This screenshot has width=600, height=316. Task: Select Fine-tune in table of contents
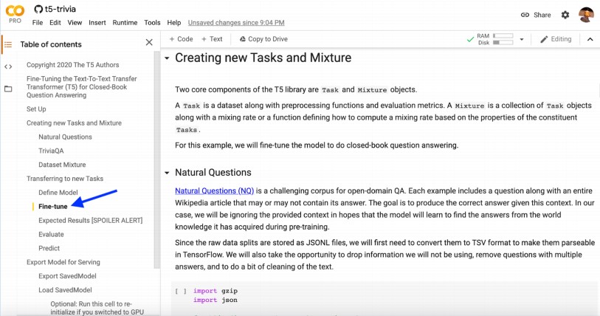(x=53, y=207)
